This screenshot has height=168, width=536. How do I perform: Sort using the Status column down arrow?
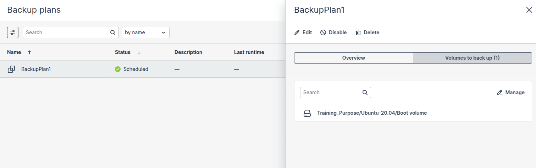139,52
